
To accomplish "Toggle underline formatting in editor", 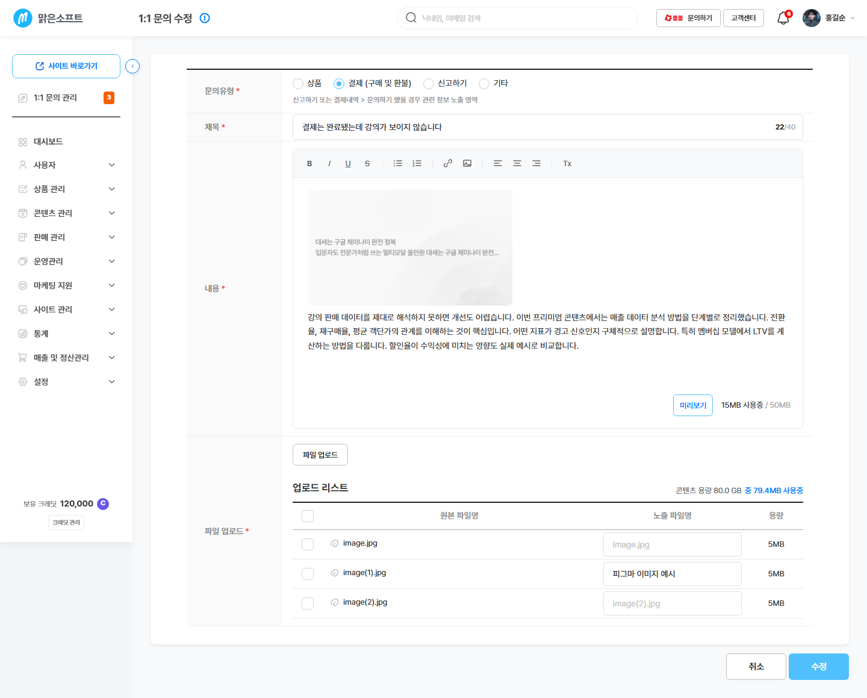I will [348, 164].
